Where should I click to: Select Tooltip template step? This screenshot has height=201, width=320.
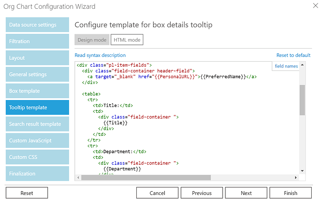[x=37, y=107]
